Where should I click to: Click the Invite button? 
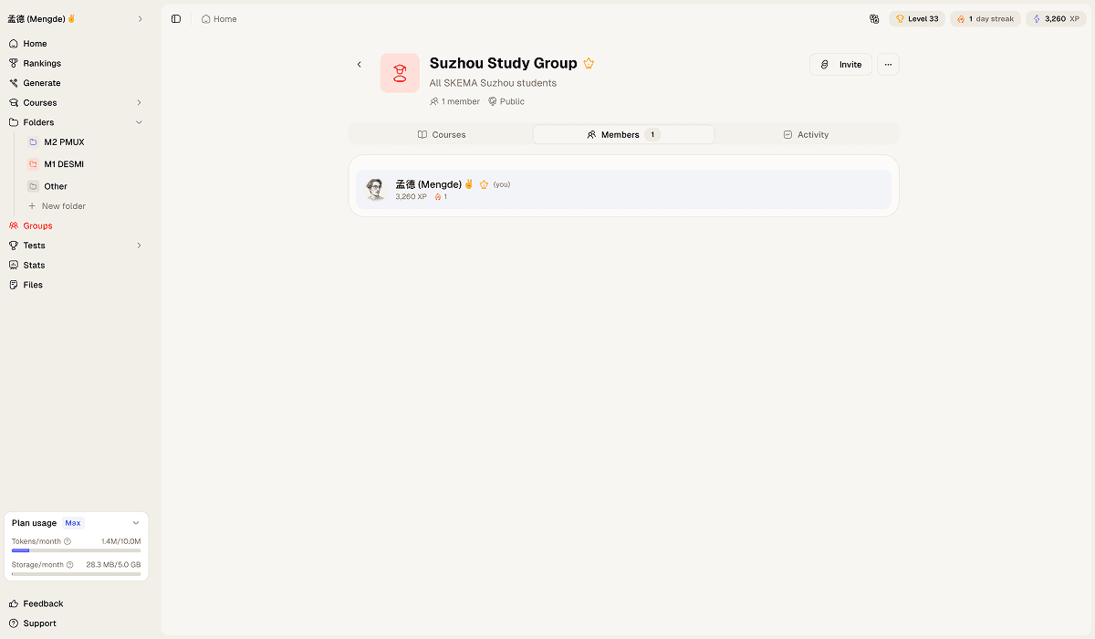tap(840, 64)
